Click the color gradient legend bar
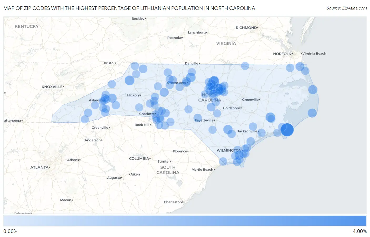Viewport: 370px width, 237px height. pos(185,221)
